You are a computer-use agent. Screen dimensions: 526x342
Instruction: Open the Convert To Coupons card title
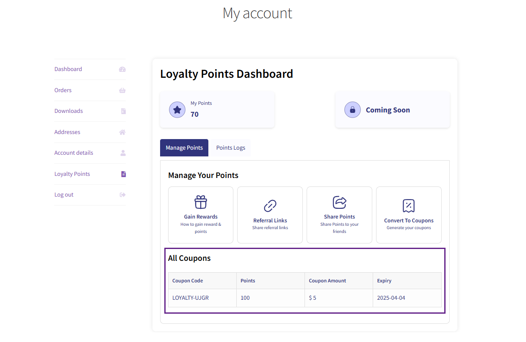[x=409, y=221]
